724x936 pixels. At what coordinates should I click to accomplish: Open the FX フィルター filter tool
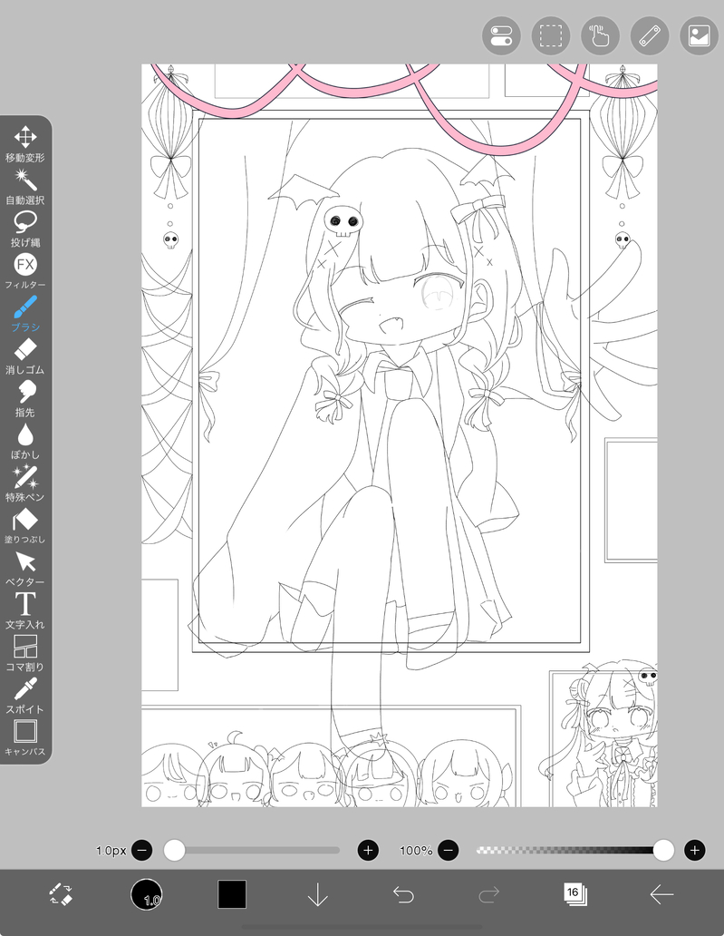coord(25,271)
